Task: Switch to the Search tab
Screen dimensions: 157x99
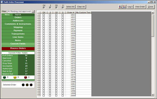Action: (18, 15)
